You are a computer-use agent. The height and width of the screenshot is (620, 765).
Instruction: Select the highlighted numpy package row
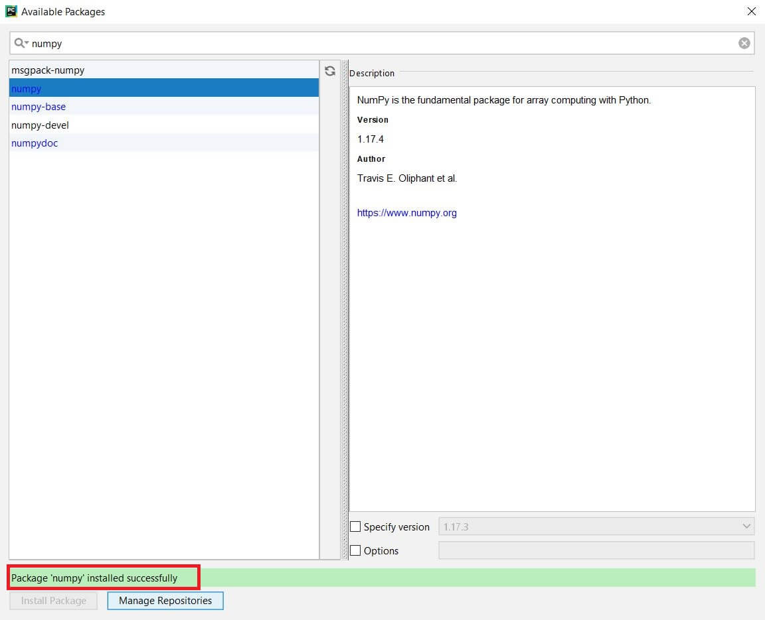tap(164, 88)
